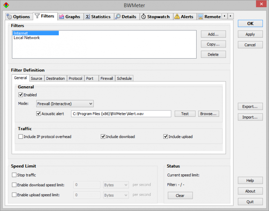Image resolution: width=269 pixels, height=211 pixels.
Task: Toggle Include upload checkbox
Action: 166,137
